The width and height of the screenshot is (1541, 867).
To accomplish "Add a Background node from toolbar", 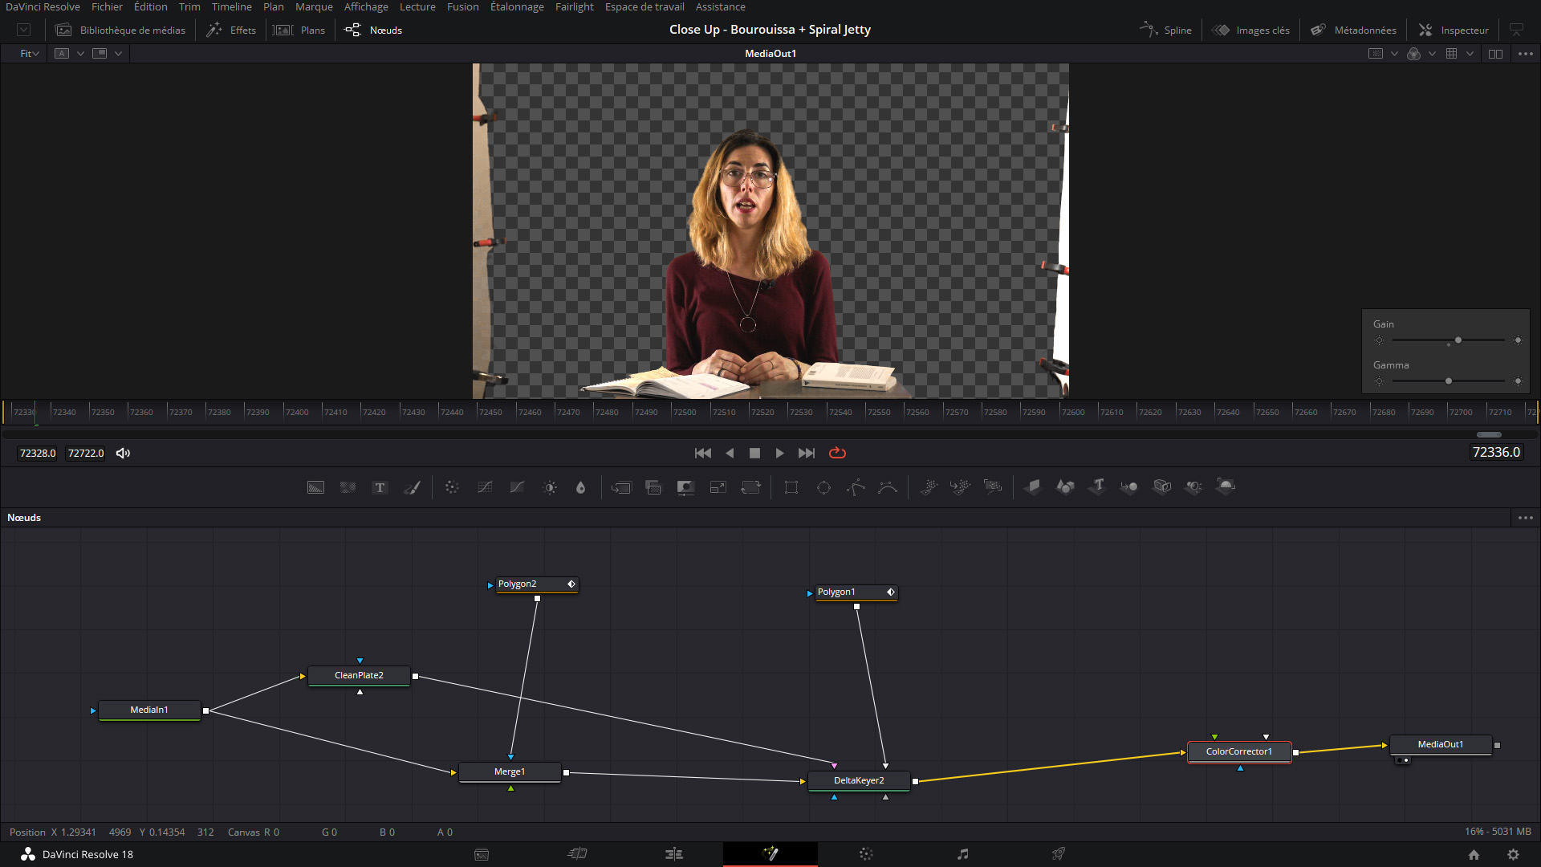I will point(315,487).
